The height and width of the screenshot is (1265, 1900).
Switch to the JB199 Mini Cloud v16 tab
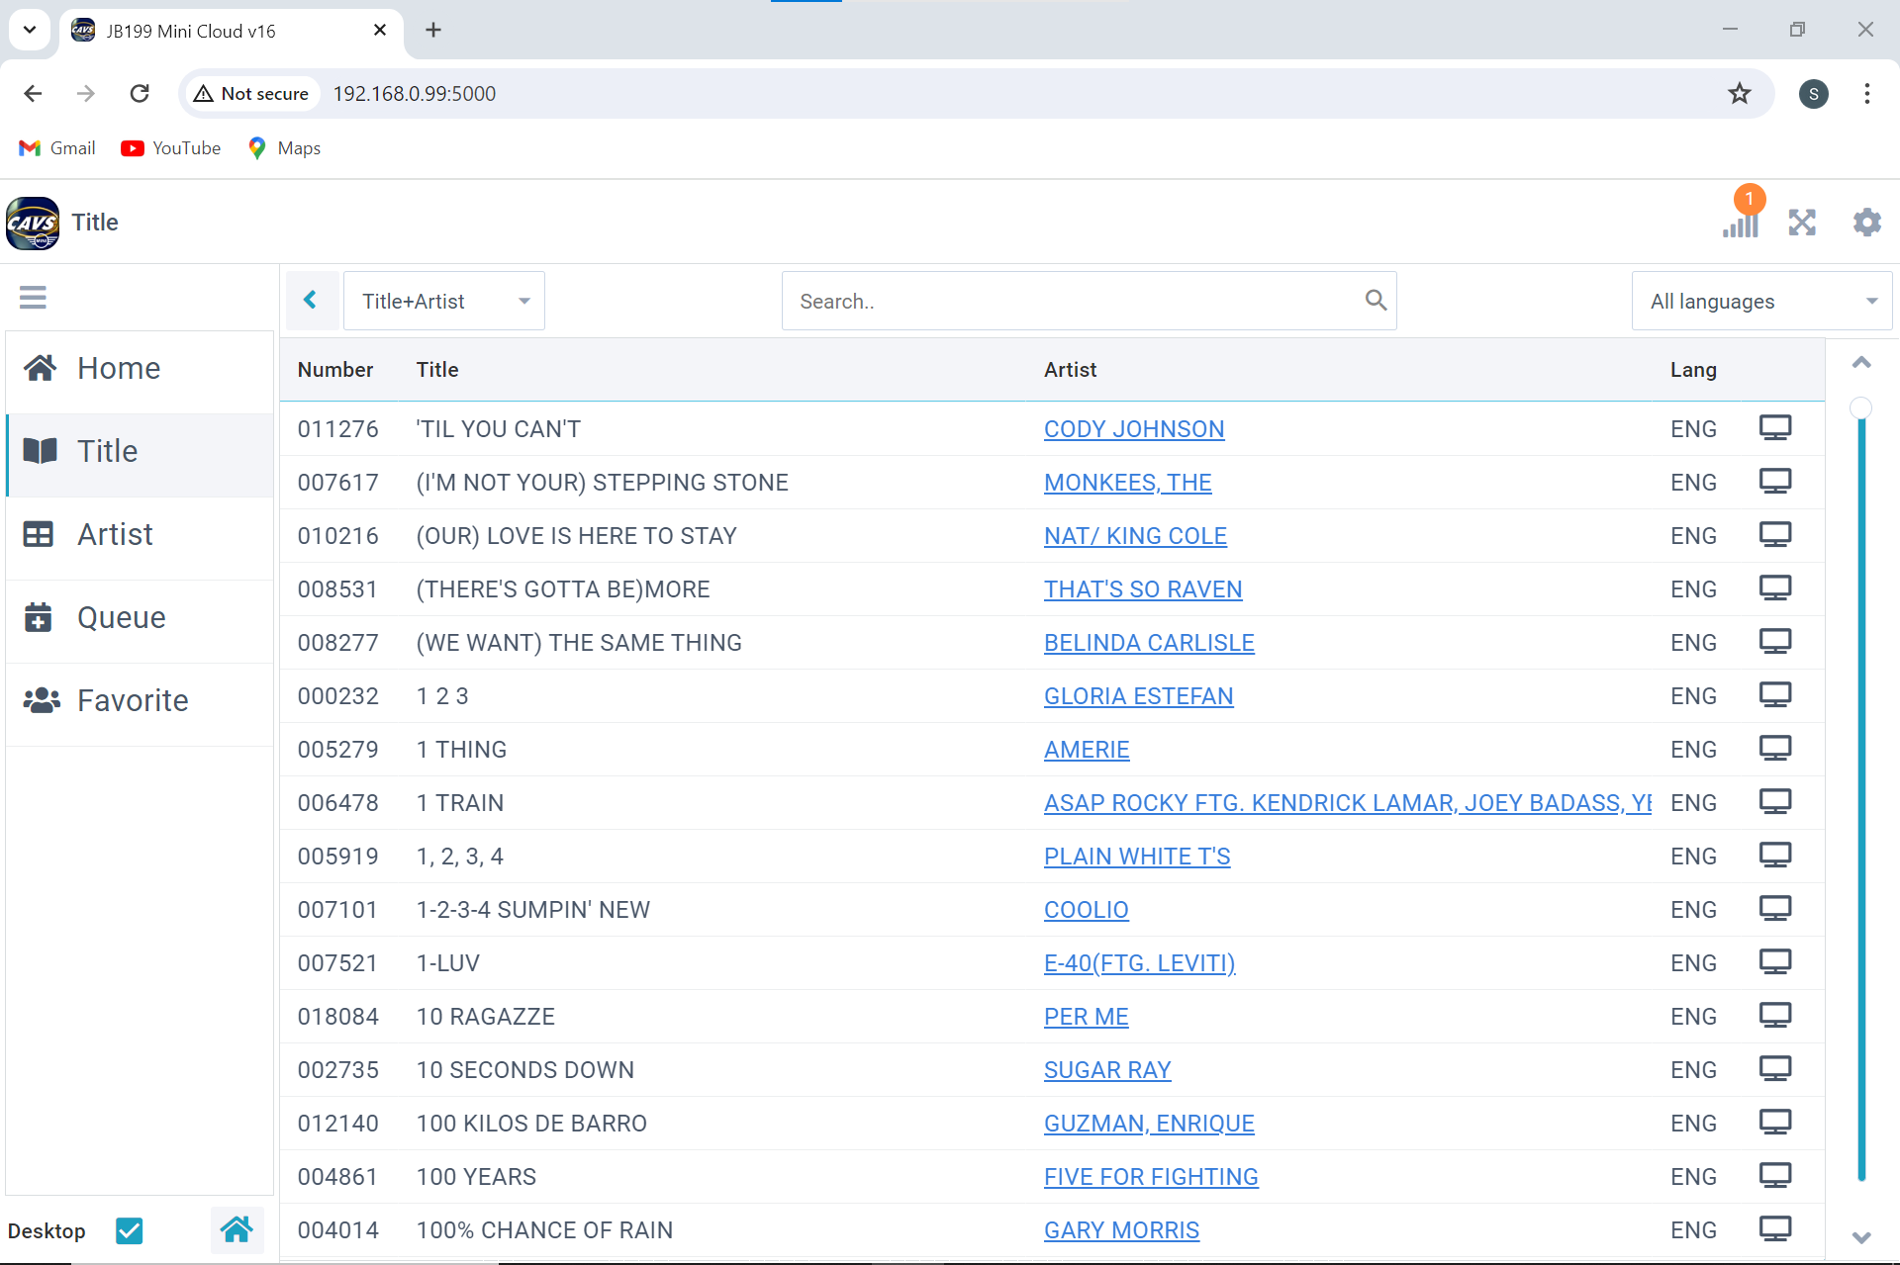pos(232,31)
